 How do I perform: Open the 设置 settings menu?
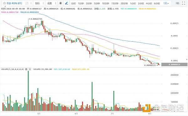point(50,3)
